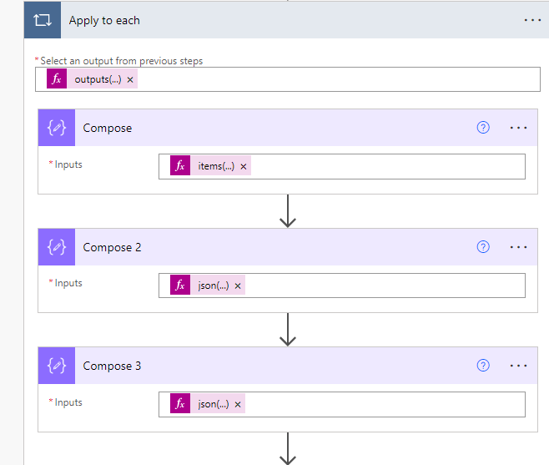Open the Compose 2 ellipsis menu
The height and width of the screenshot is (465, 549).
coord(518,247)
